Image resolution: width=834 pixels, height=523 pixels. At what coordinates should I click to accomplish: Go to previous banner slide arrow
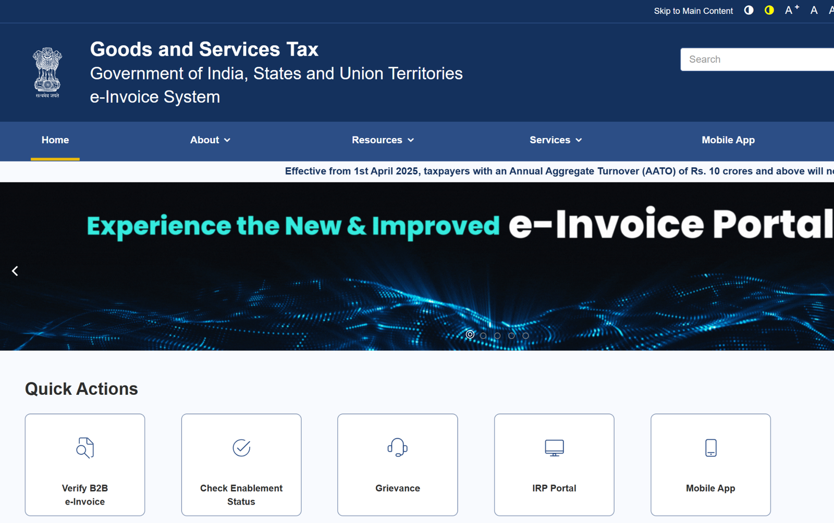click(15, 270)
